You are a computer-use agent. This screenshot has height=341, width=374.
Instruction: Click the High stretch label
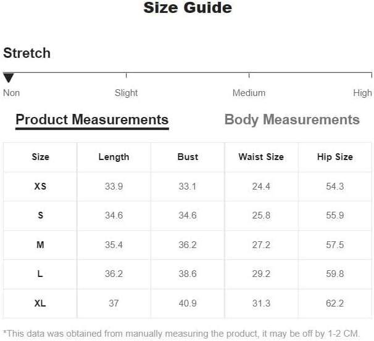(x=362, y=93)
